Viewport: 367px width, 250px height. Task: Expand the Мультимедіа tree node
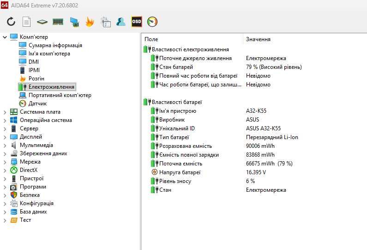pyautogui.click(x=5, y=146)
